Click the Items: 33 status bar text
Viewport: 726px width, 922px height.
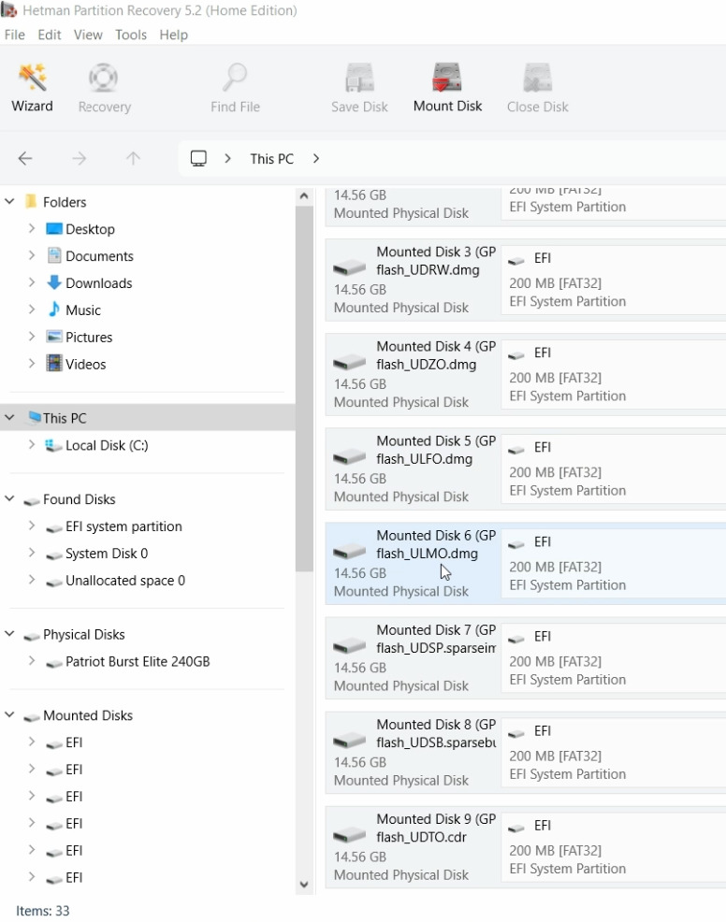42,910
